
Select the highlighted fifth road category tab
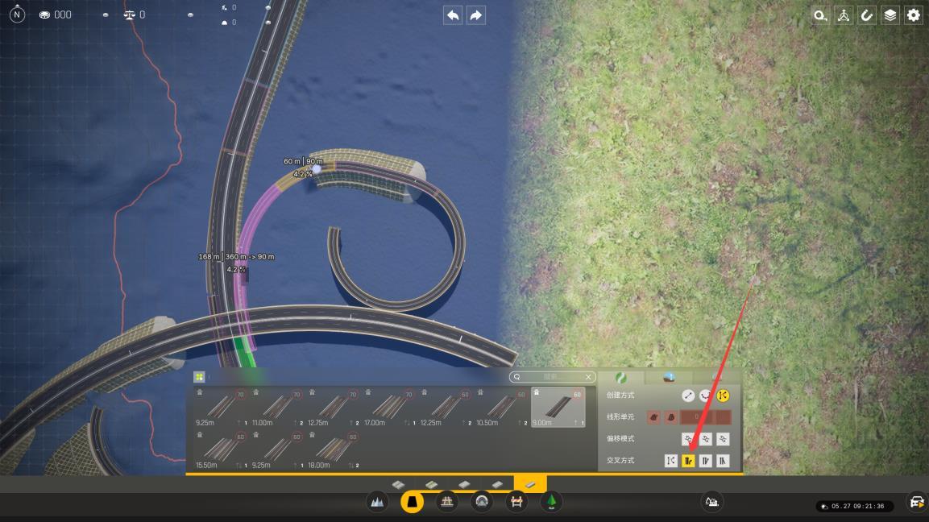pos(530,484)
